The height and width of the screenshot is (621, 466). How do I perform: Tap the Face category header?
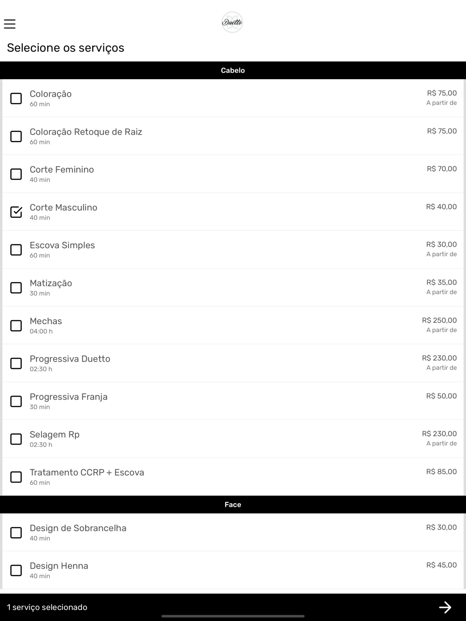point(233,505)
